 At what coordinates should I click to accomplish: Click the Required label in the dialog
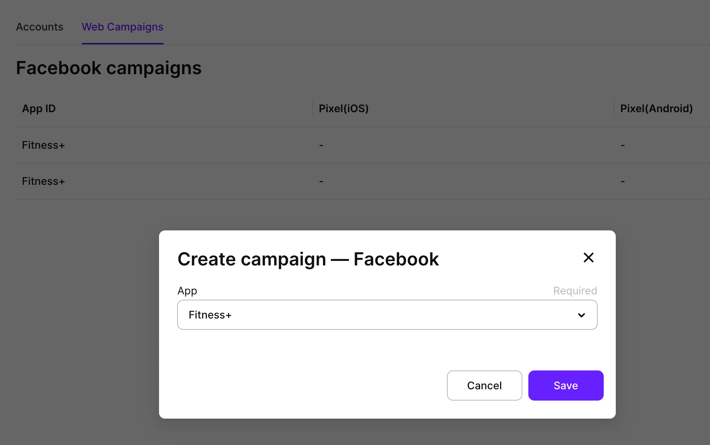574,290
